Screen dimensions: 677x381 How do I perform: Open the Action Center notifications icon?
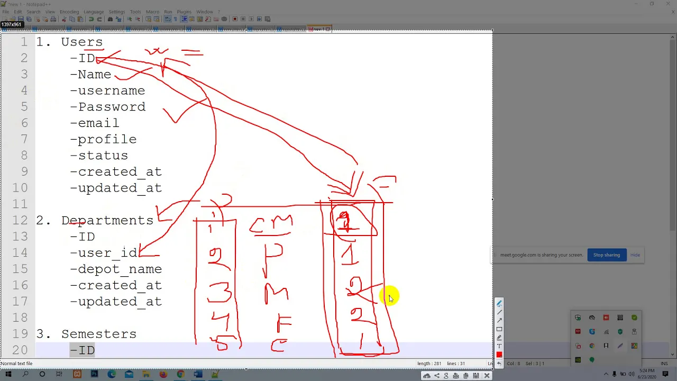pyautogui.click(x=665, y=374)
